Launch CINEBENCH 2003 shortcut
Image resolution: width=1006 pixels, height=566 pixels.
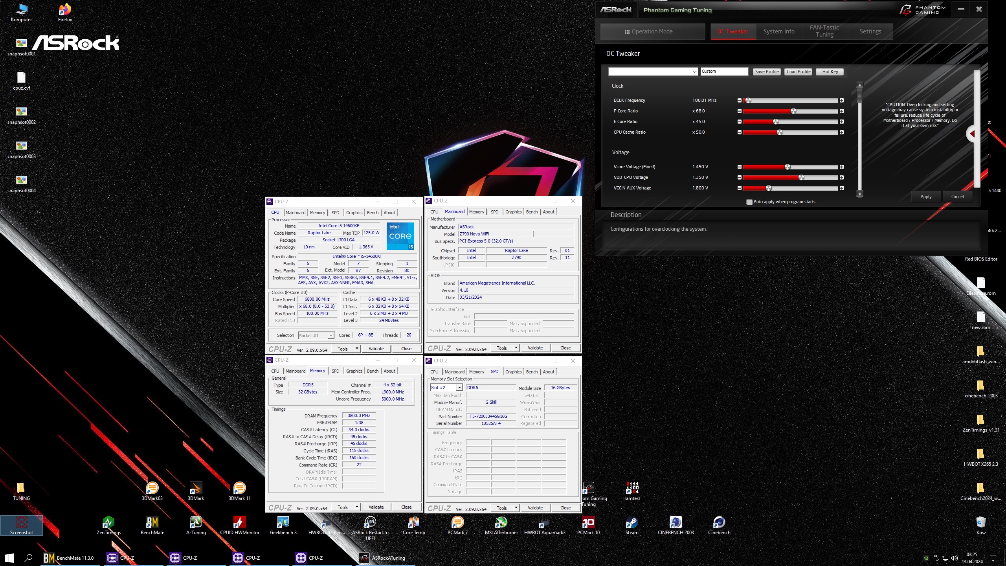pos(676,526)
